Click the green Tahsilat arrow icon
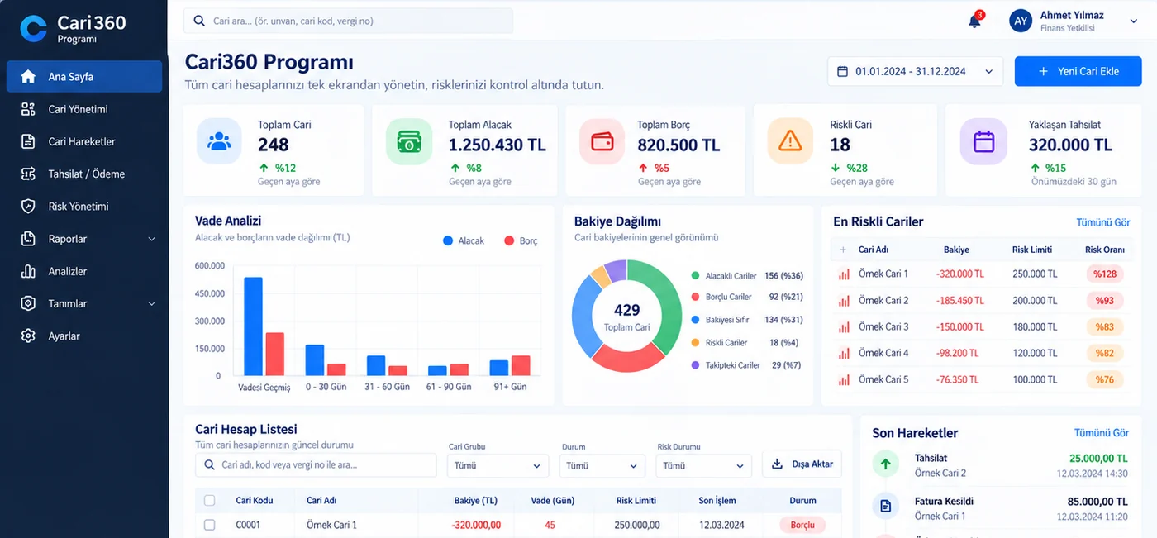 886,464
